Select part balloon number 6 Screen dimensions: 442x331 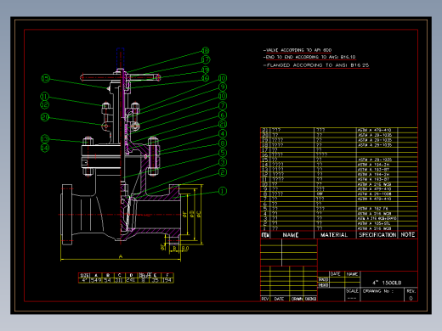[x=223, y=115]
